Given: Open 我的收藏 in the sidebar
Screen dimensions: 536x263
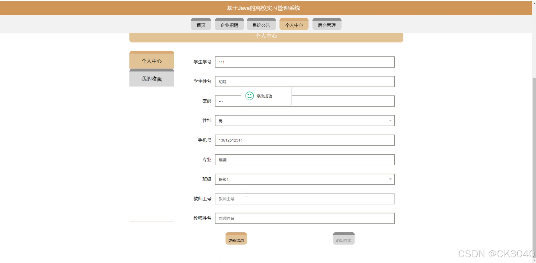Looking at the screenshot, I should pyautogui.click(x=152, y=78).
